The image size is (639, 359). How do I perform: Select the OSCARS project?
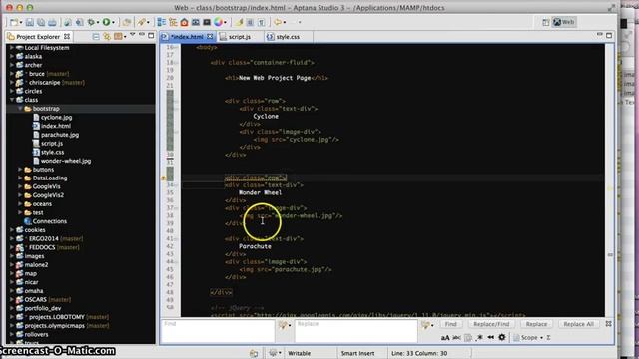[x=36, y=299]
